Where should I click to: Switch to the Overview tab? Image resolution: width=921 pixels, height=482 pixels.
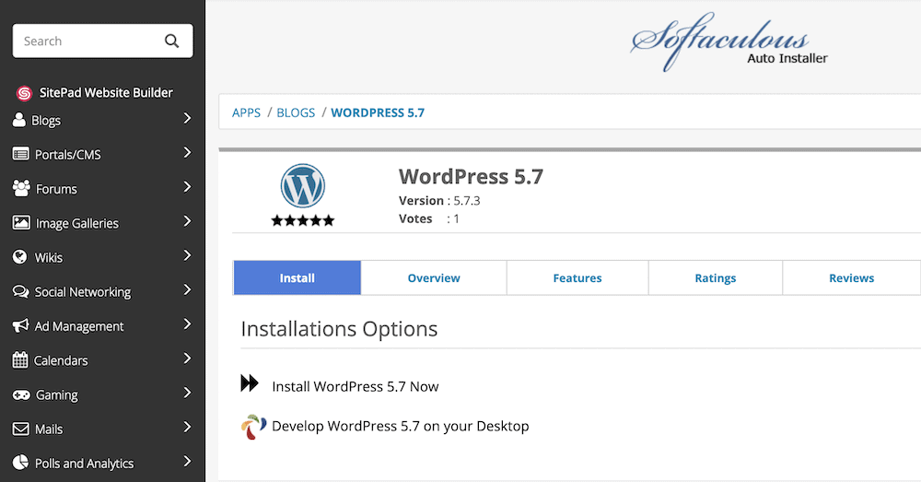(x=434, y=277)
